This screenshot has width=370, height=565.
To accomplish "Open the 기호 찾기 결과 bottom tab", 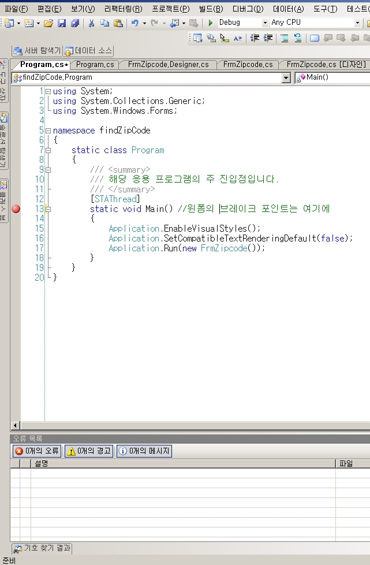I will [x=42, y=548].
